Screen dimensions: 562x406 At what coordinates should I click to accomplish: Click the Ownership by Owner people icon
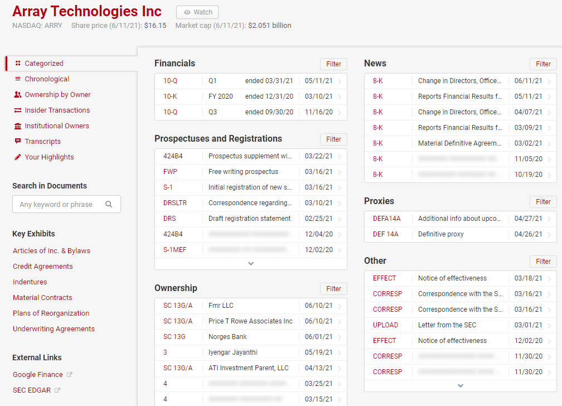[x=18, y=95]
